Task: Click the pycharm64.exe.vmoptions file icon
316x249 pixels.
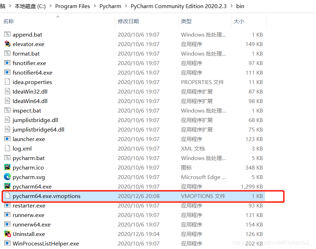Action: (7, 196)
